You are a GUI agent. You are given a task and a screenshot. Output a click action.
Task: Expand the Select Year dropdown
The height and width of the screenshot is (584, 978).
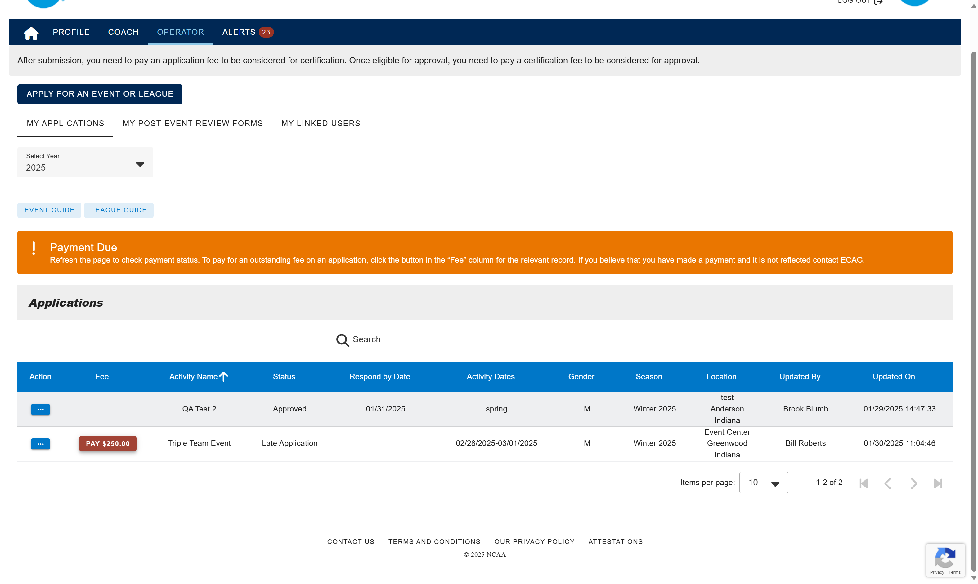pyautogui.click(x=85, y=162)
